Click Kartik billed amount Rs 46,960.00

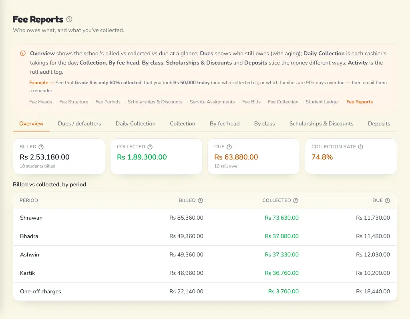187,273
